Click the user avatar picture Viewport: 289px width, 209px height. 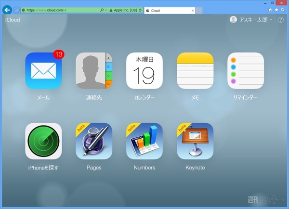(233, 20)
